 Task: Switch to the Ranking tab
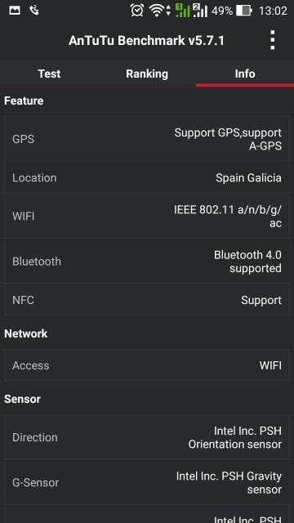click(x=147, y=74)
